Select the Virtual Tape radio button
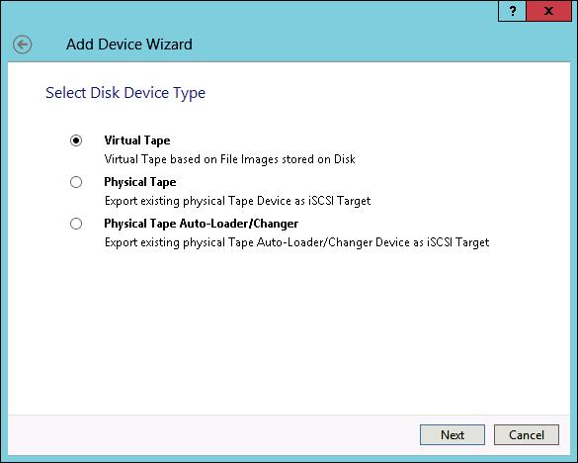The image size is (578, 463). 76,140
